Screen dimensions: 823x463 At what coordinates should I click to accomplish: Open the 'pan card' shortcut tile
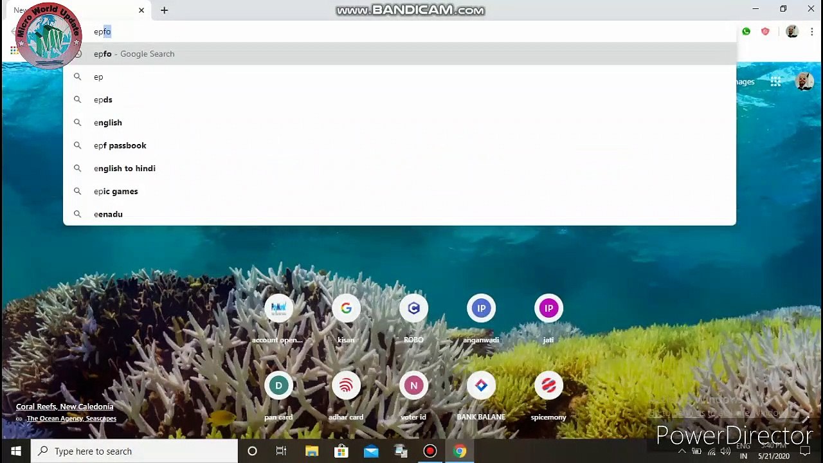point(278,395)
